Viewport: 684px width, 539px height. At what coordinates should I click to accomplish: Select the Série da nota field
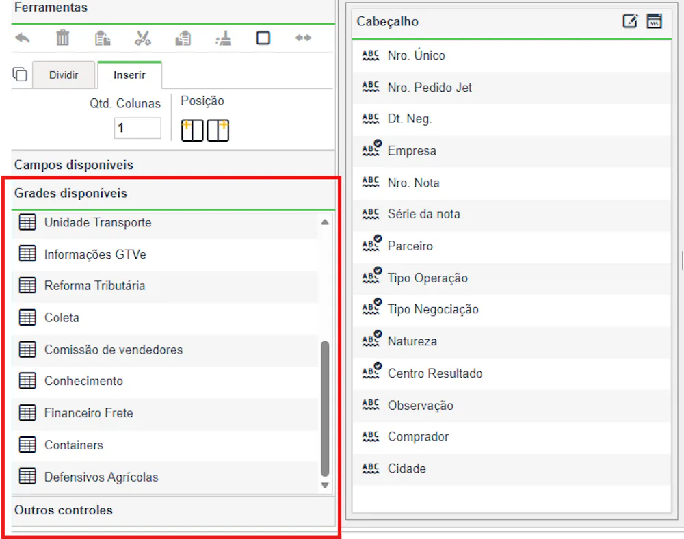[512, 214]
